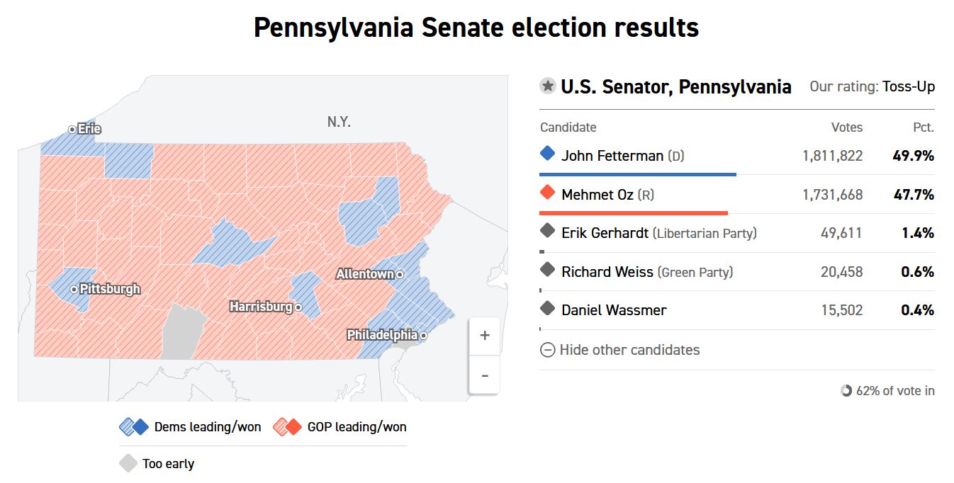The image size is (954, 483).
Task: Click the Harrisburg city label on map
Action: coord(261,307)
